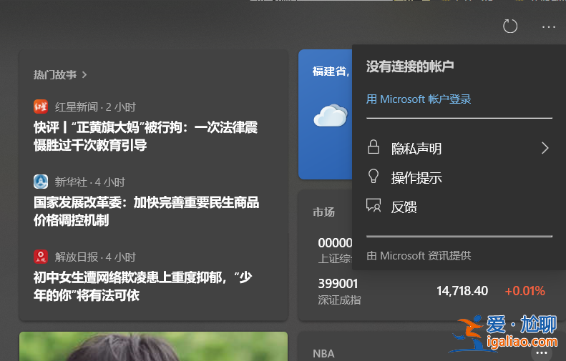Select 操作提示 menu entry
Image resolution: width=566 pixels, height=361 pixels.
coord(459,177)
